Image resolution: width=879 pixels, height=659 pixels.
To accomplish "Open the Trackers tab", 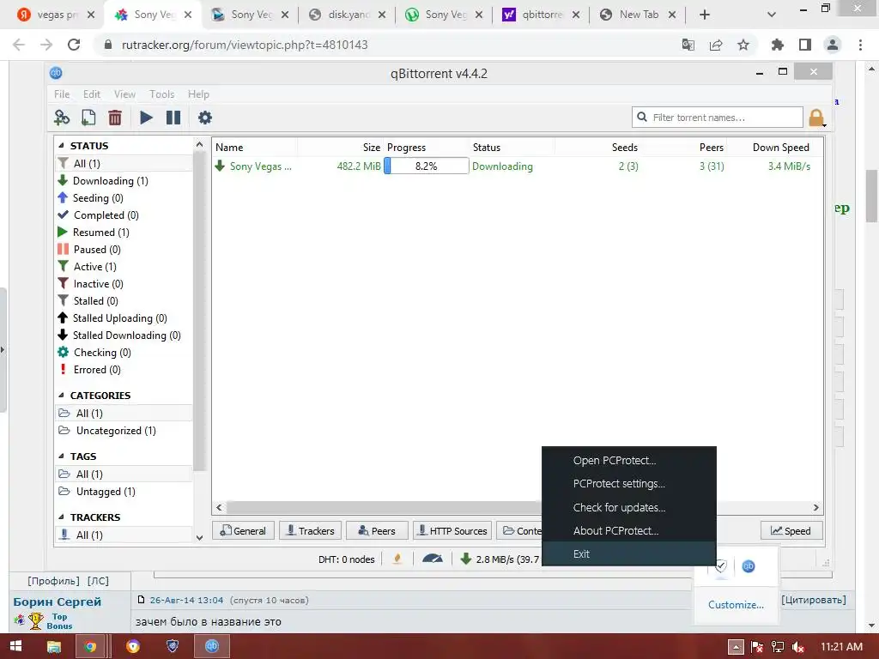I will pyautogui.click(x=310, y=530).
